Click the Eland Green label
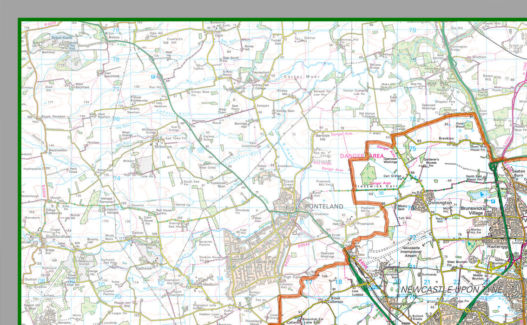This screenshot has width=527, height=325. coord(289,183)
